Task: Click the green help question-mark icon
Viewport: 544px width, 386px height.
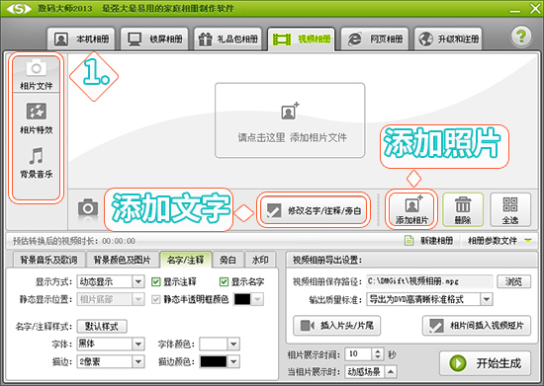Action: coord(521,36)
